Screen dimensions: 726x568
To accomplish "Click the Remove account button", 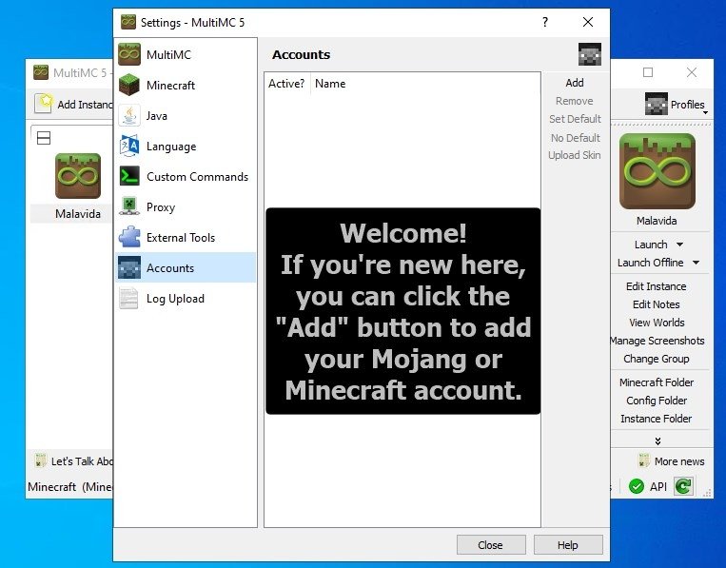I will [x=575, y=101].
